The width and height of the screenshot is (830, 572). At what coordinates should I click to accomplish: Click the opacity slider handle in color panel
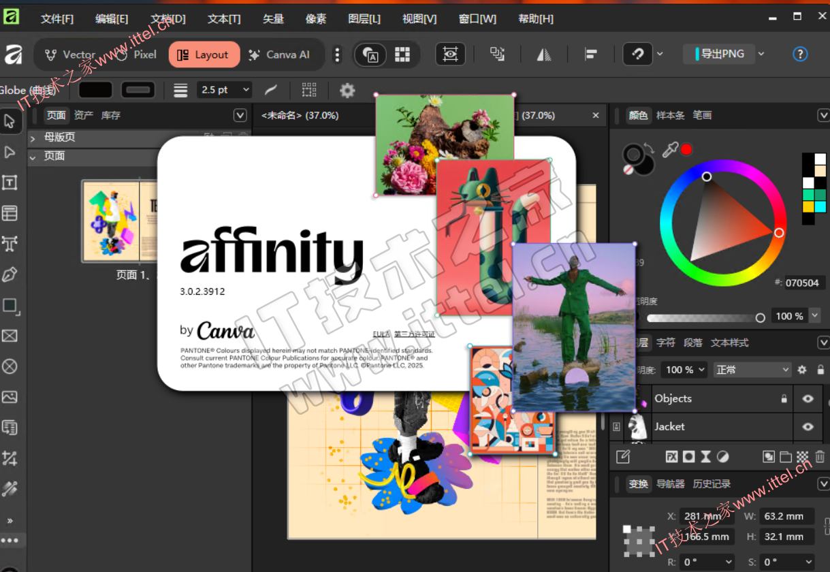pos(760,317)
